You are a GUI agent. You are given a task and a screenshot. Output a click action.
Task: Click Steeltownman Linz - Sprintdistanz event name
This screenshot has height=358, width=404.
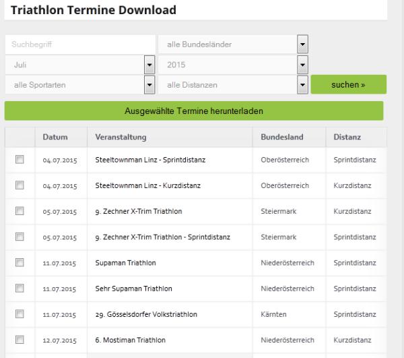150,160
